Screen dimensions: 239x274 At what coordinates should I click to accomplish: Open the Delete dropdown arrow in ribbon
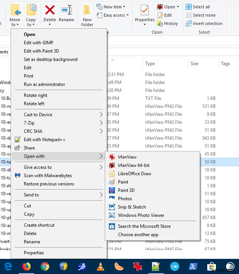50,25
